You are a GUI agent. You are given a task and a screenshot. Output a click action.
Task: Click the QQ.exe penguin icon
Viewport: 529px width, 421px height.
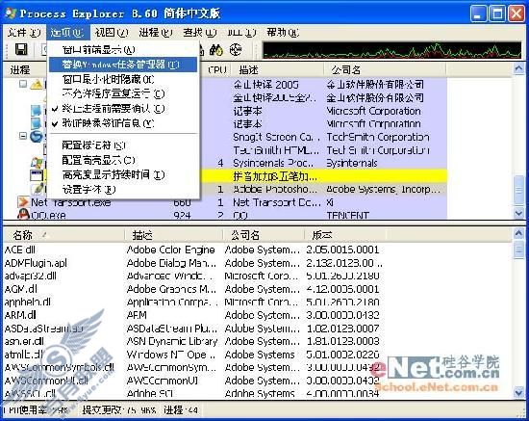click(x=23, y=214)
